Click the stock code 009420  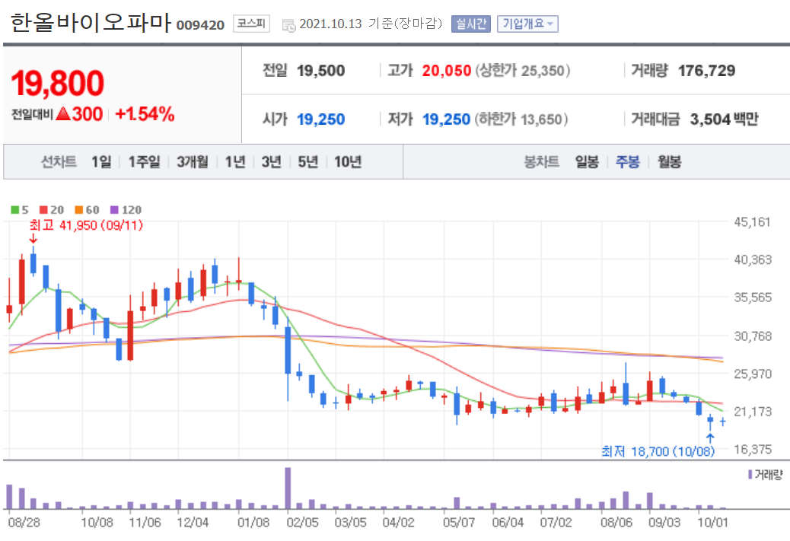coord(200,25)
